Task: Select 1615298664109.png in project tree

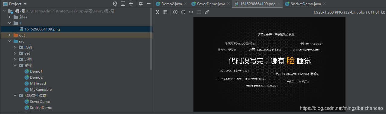Action: click(x=76, y=29)
